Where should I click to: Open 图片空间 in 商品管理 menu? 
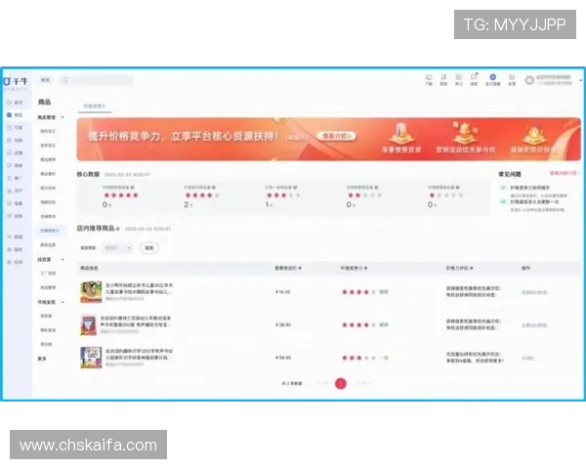(x=48, y=188)
